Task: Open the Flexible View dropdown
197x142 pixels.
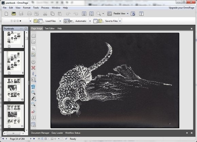Action: point(128,14)
